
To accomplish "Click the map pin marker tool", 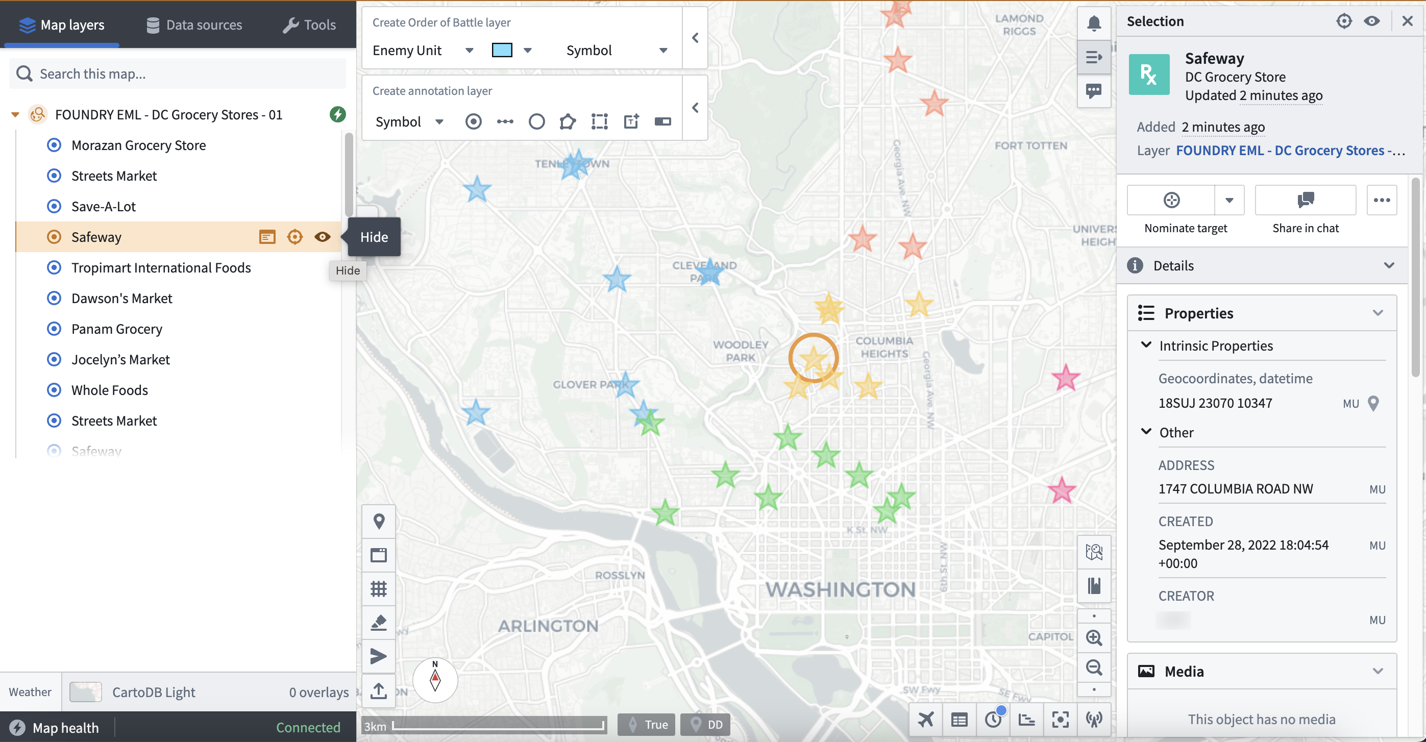I will (379, 521).
